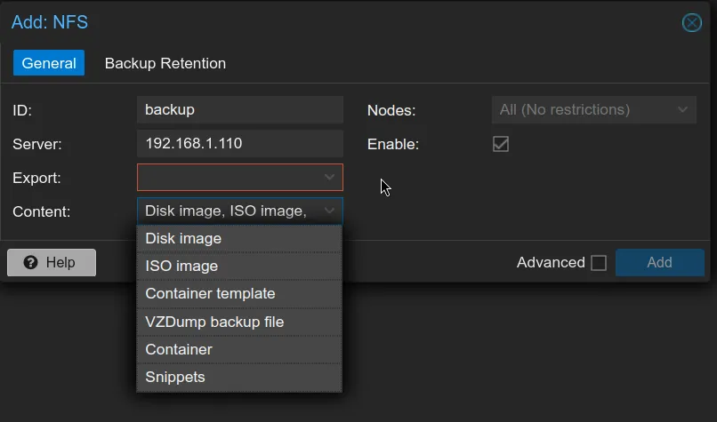Close the Add: NFS dialog
The height and width of the screenshot is (422, 717).
coord(691,23)
